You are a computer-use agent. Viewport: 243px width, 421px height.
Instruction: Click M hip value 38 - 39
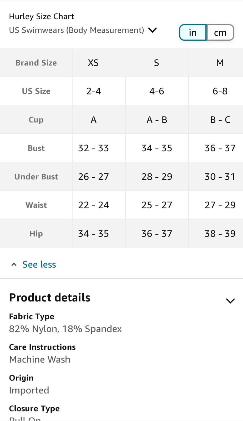(x=220, y=234)
